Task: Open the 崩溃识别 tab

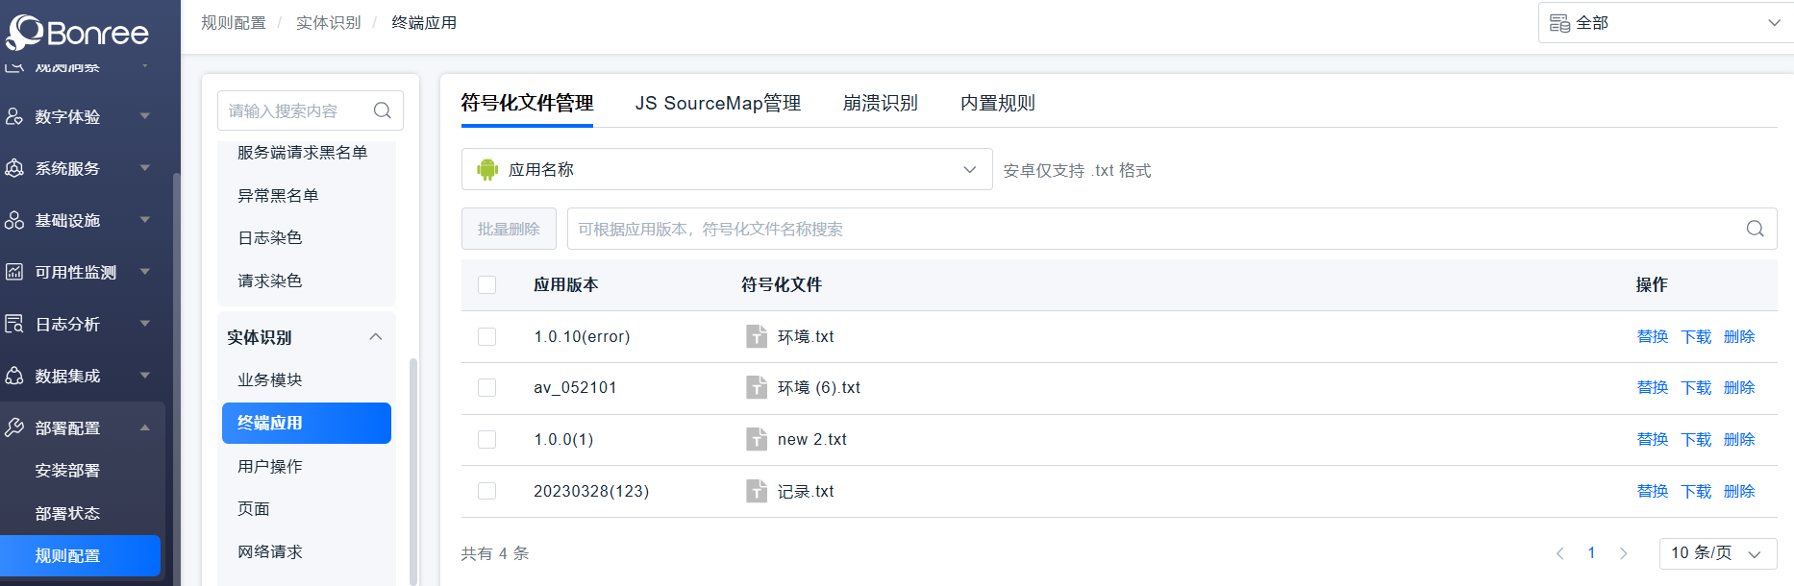Action: point(880,103)
